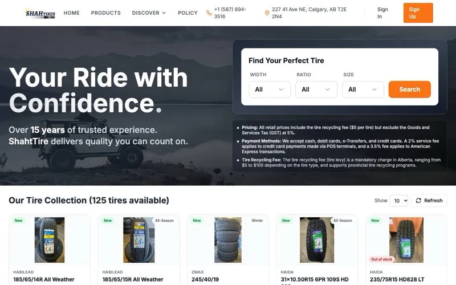
Task: Click the All-Season tag on 185/65/15R card
Action: (x=164, y=221)
